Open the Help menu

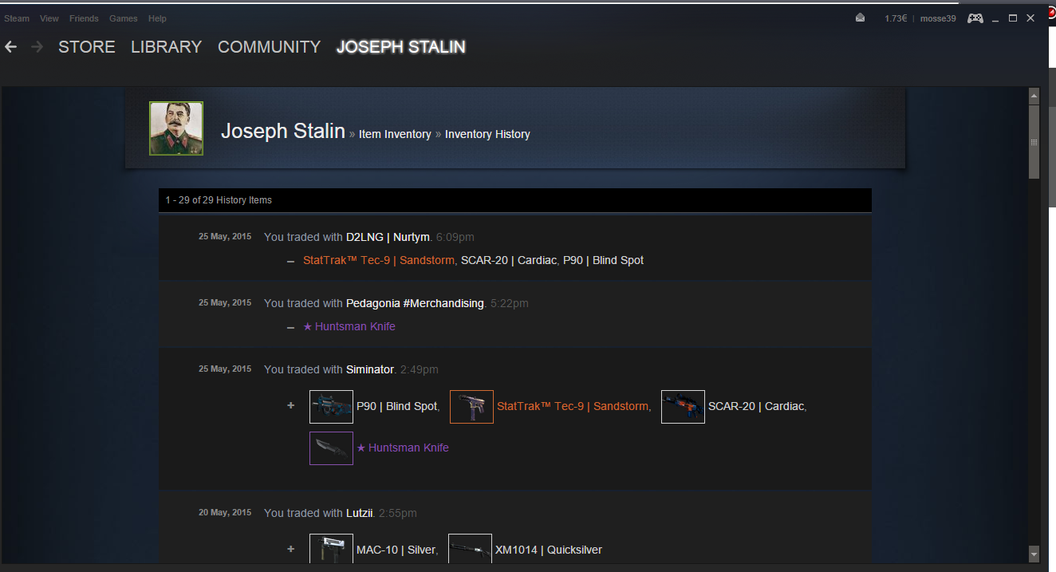click(157, 18)
